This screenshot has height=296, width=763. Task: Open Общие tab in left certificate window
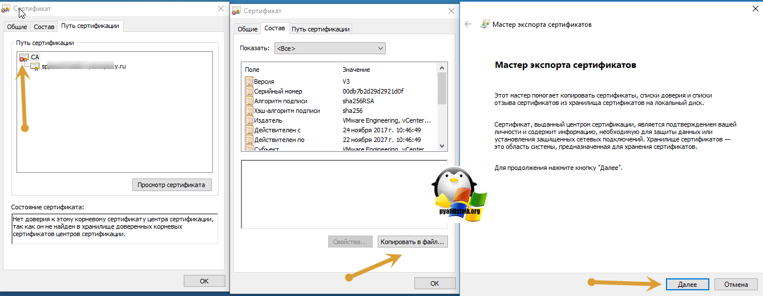17,27
